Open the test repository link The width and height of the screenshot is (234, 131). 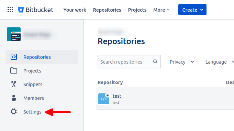click(x=117, y=96)
